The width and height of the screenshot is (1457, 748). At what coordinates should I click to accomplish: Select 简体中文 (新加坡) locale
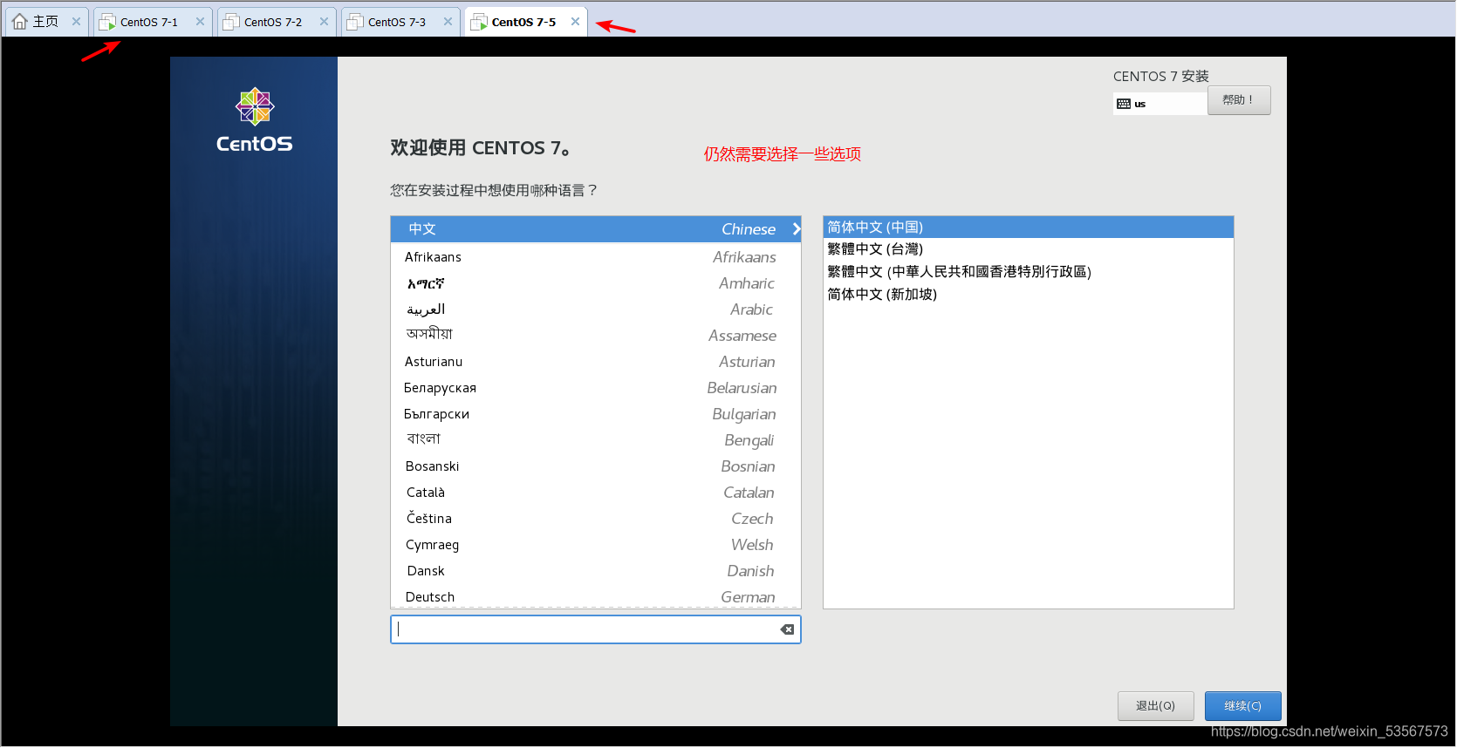coord(1029,295)
